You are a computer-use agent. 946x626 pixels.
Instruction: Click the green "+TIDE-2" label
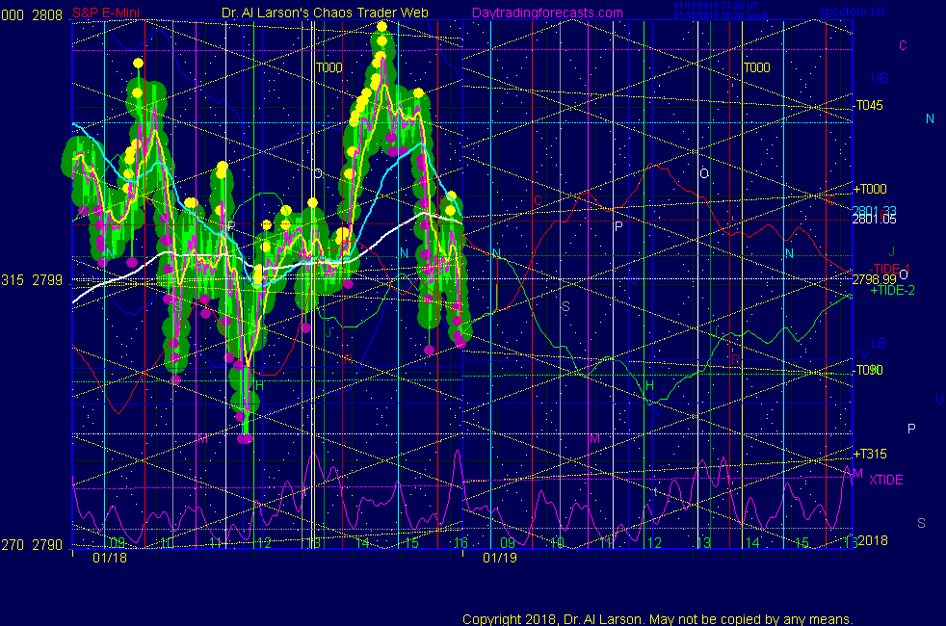pos(892,290)
